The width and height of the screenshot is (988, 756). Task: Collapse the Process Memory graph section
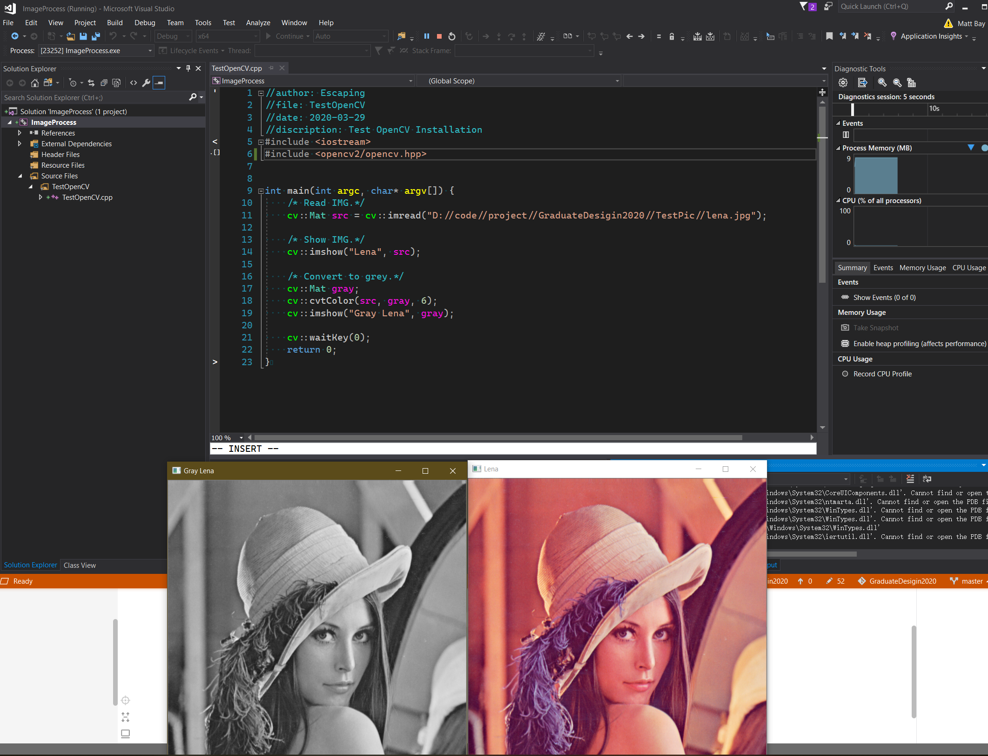pos(838,148)
